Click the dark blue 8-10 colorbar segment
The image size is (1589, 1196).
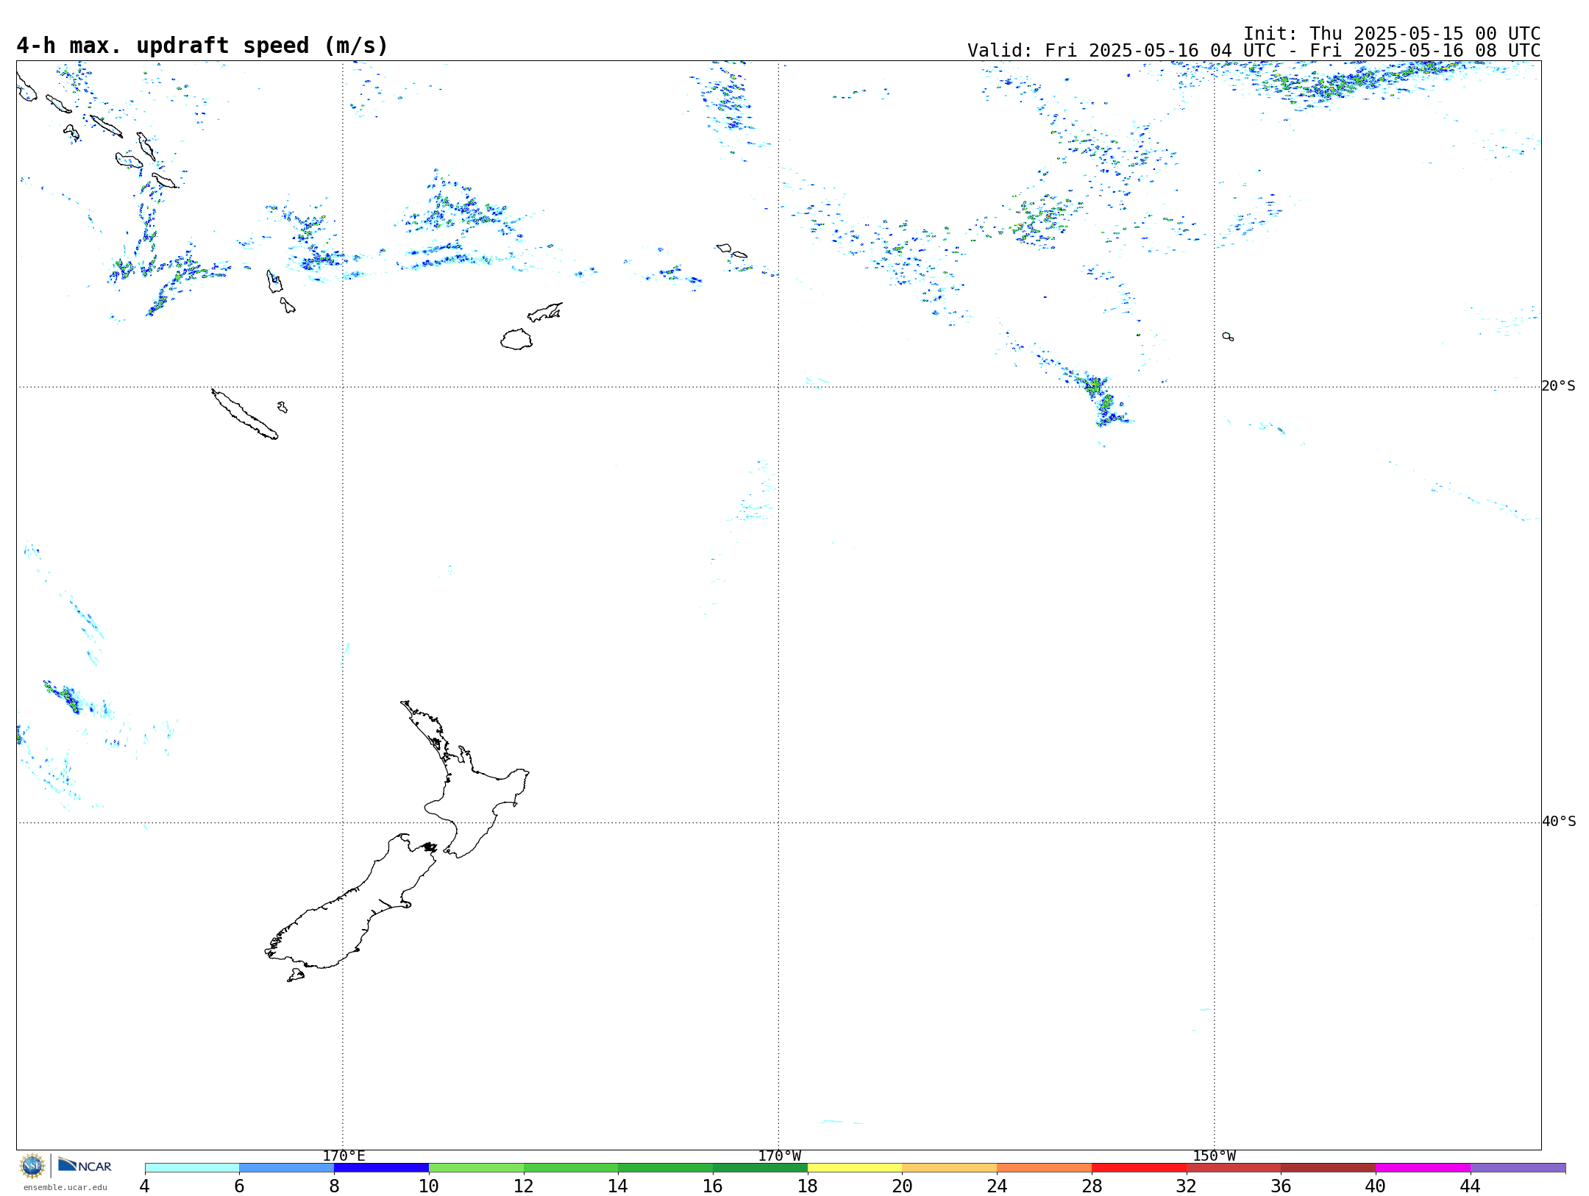(x=381, y=1167)
